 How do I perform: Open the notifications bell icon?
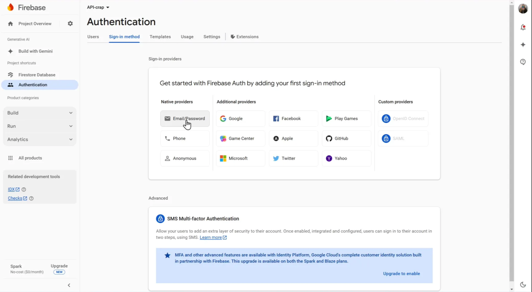tap(523, 27)
